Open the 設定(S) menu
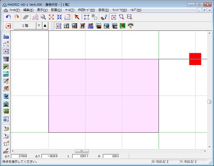 [104, 10]
